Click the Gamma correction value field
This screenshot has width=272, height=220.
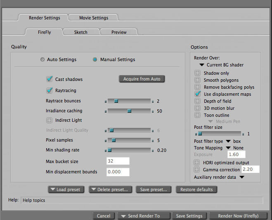(x=250, y=169)
